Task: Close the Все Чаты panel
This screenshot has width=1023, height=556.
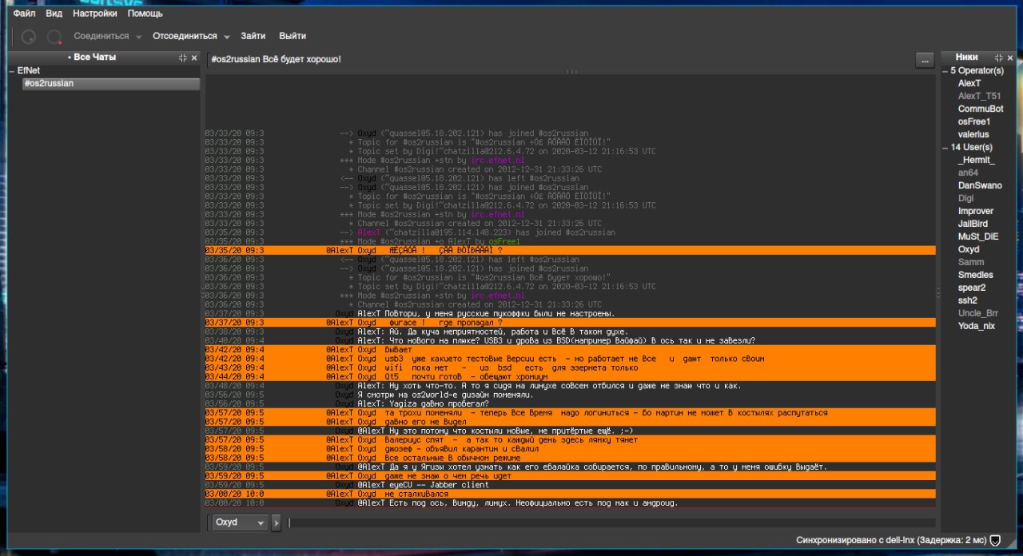Action: pyautogui.click(x=194, y=58)
